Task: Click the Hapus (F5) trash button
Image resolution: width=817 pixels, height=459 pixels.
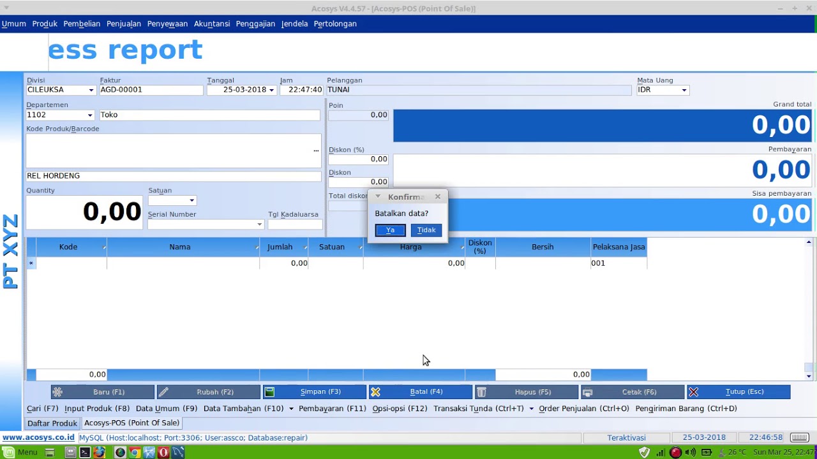Action: tap(527, 392)
